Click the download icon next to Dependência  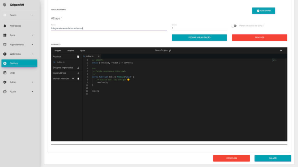[78, 73]
